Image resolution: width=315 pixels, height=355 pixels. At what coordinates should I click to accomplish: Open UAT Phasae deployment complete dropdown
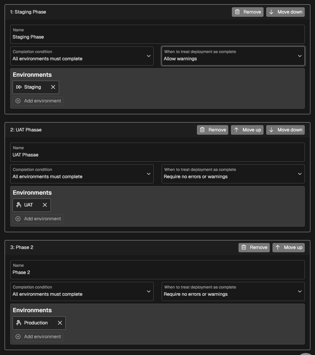233,174
